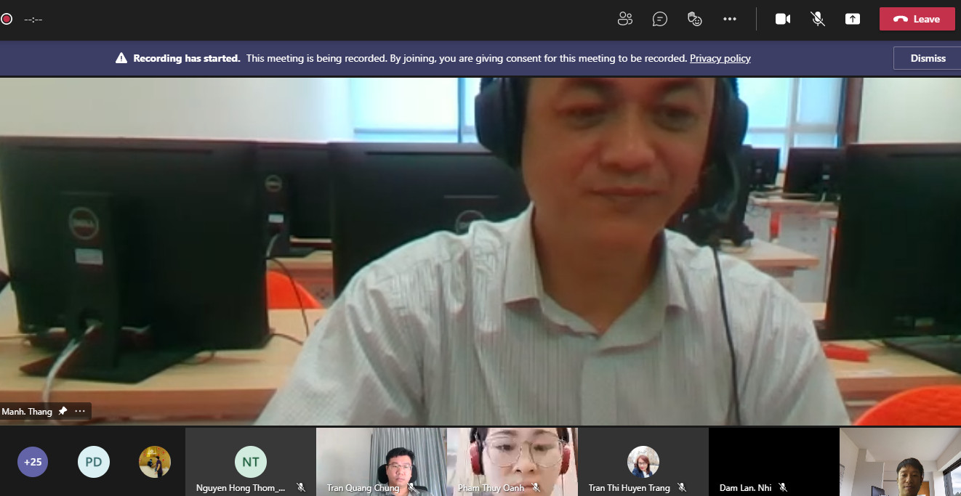Click the muted mic icon for Nguyen Hong Thom
This screenshot has height=496, width=961.
[300, 487]
